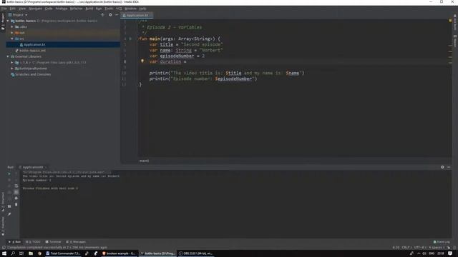This screenshot has height=257, width=458.
Task: Click the pin tab icon in Run panel
Action: pos(9,214)
